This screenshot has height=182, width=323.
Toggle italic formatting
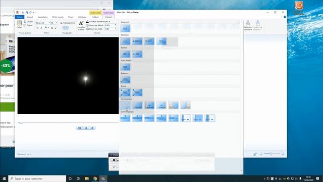pos(41,28)
